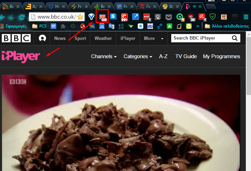Open the green spiral extension icon
The image size is (251, 171).
click(180, 17)
